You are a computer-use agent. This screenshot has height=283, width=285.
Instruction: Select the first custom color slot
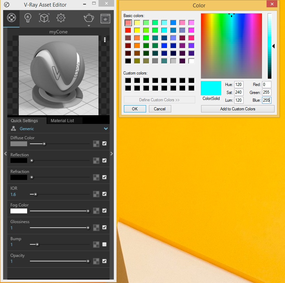pyautogui.click(x=128, y=80)
